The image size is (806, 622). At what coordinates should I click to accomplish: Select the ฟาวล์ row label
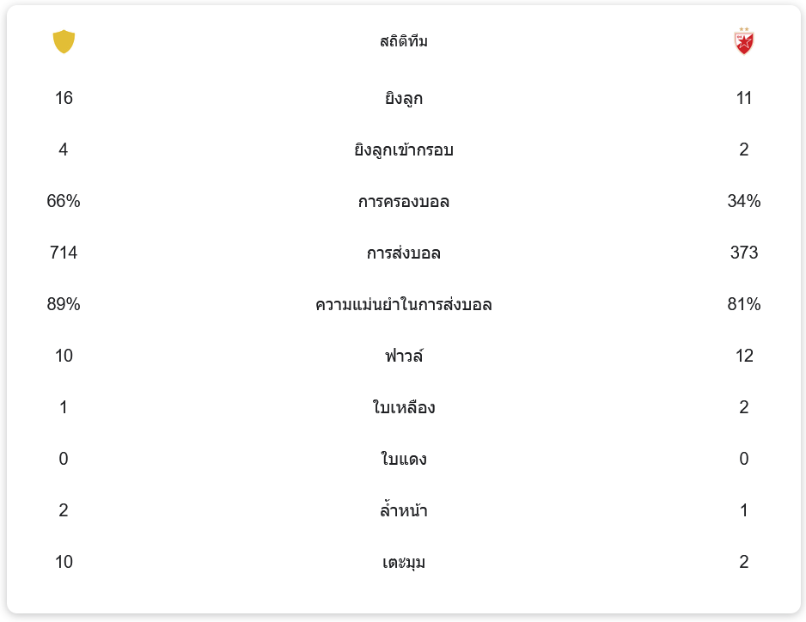point(404,357)
